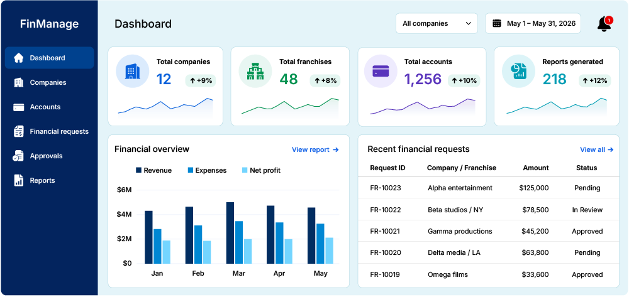Click the Expenses legend color swatch
This screenshot has width=629, height=297.
click(x=191, y=170)
